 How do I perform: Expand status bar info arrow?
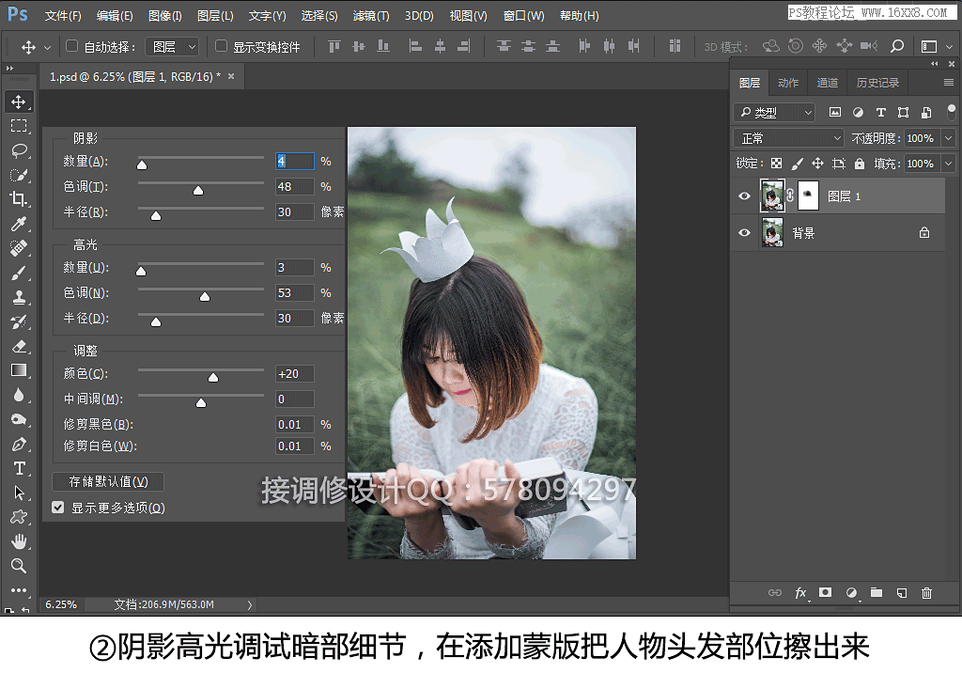pyautogui.click(x=250, y=604)
